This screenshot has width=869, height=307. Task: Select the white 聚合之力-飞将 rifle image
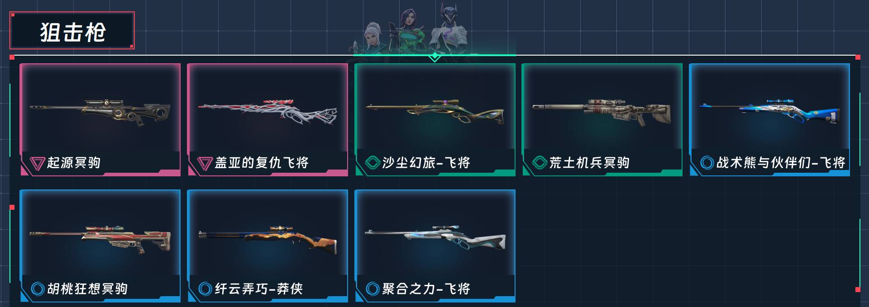(435, 238)
